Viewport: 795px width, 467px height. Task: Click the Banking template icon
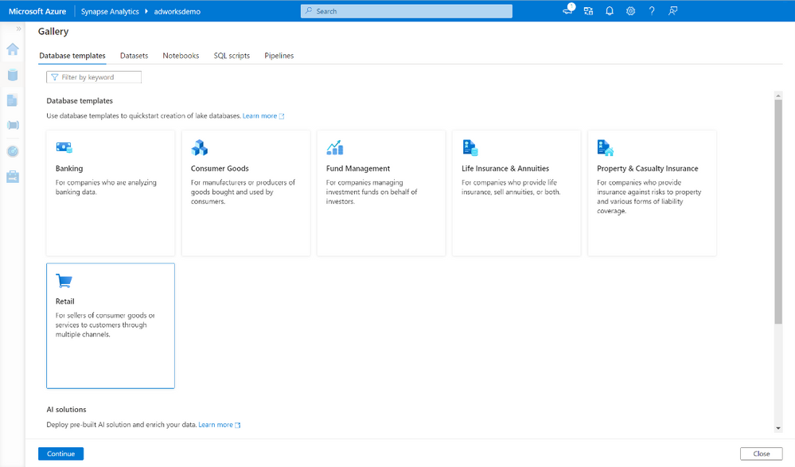(64, 147)
